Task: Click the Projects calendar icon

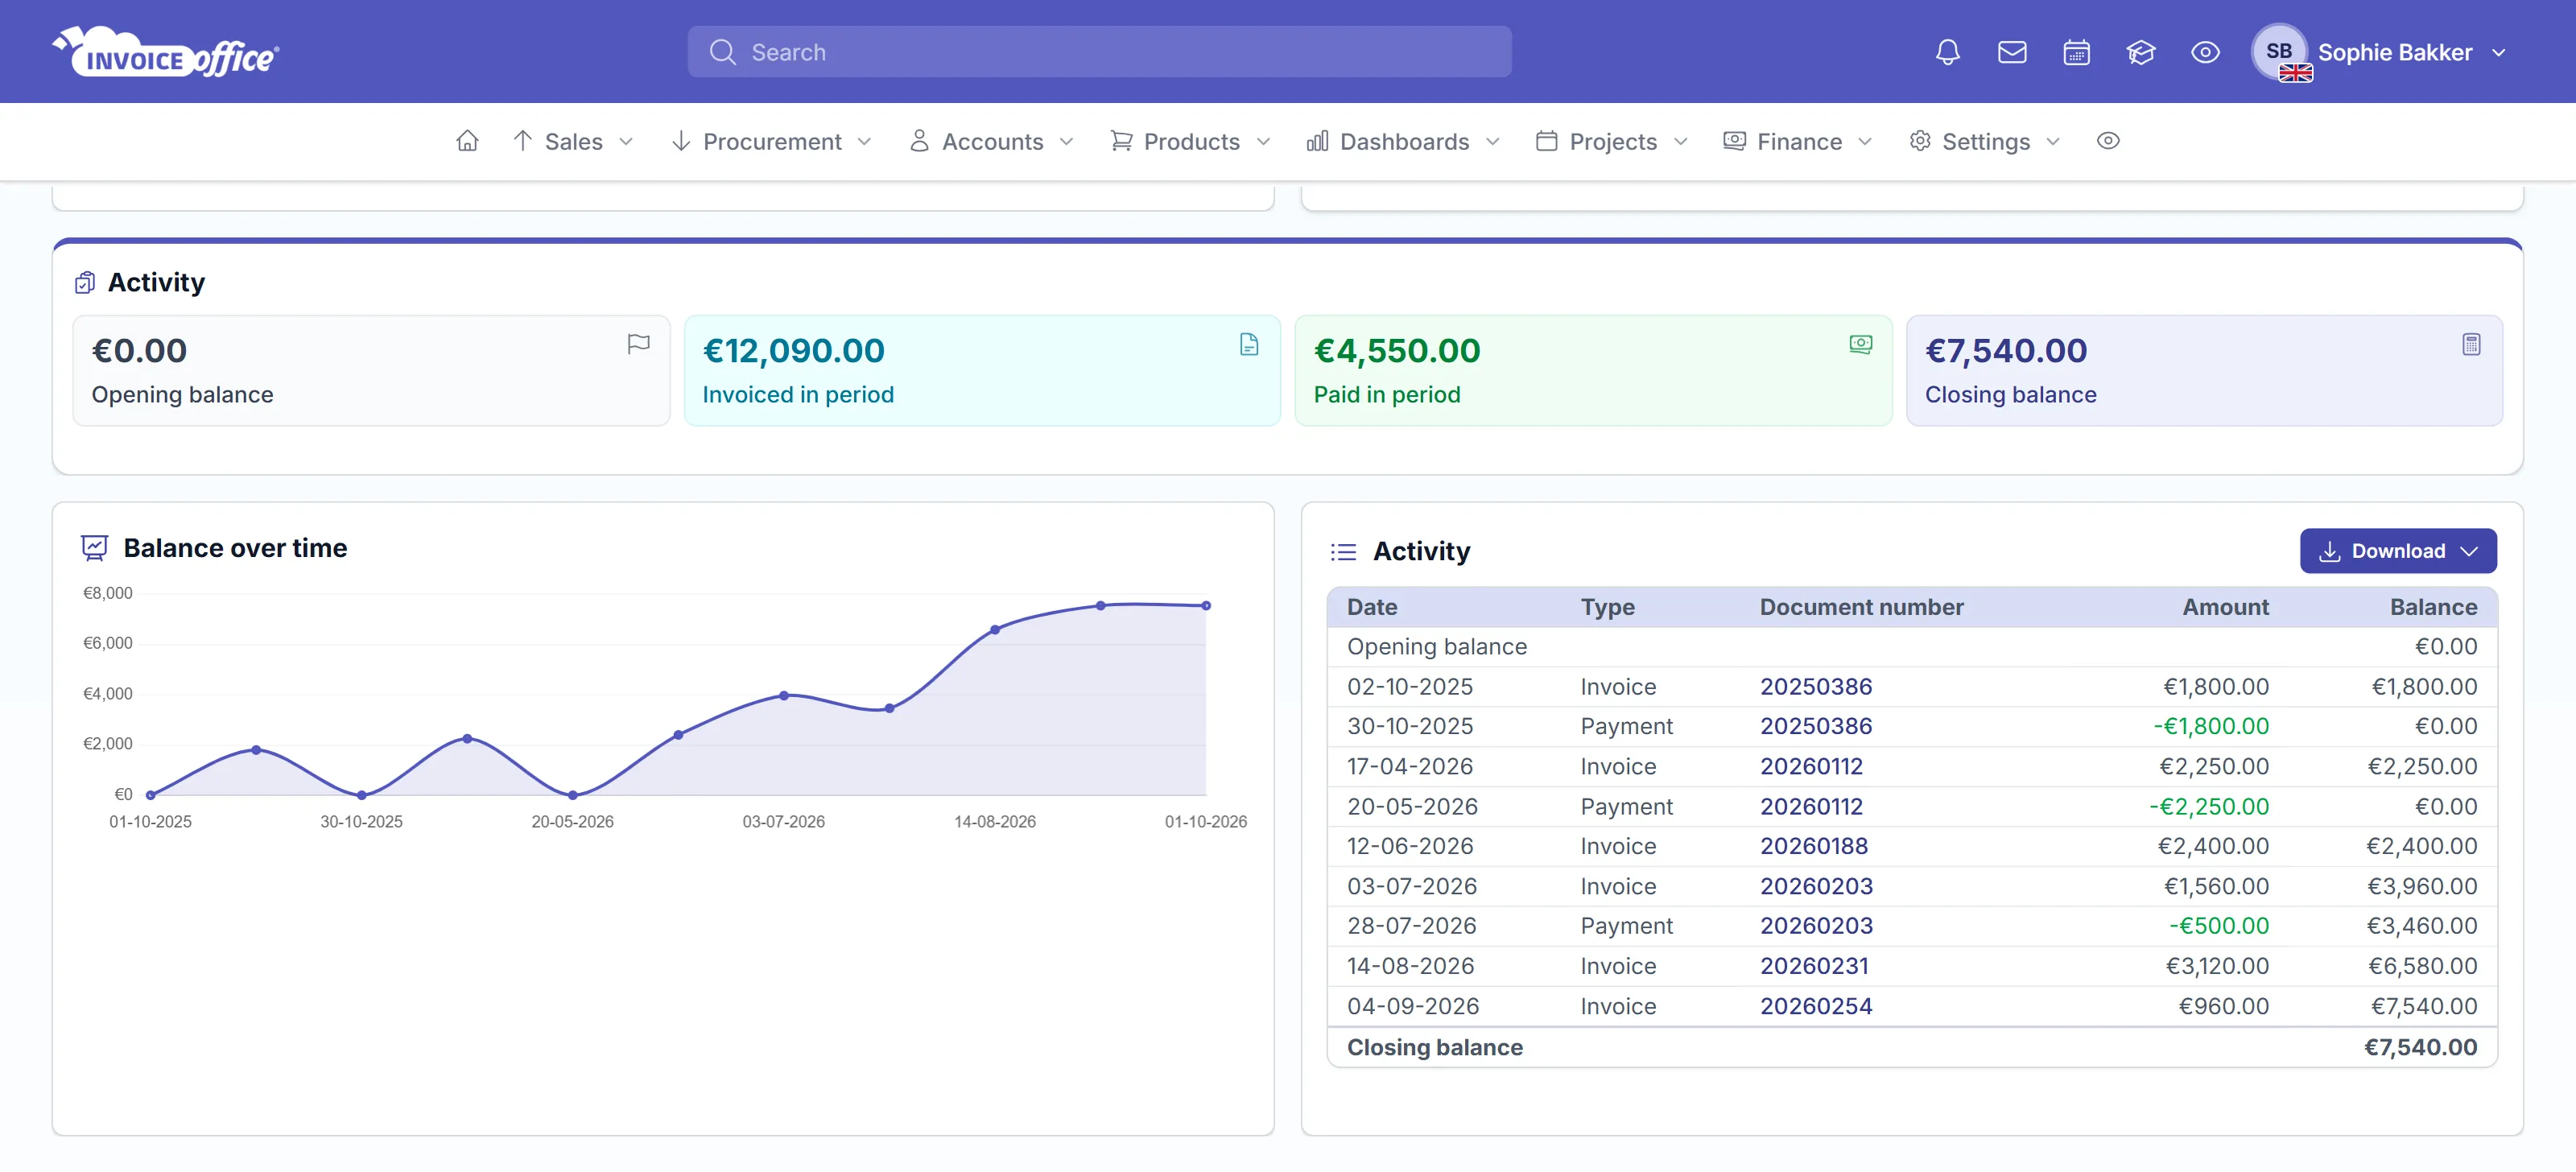Action: click(x=1546, y=141)
